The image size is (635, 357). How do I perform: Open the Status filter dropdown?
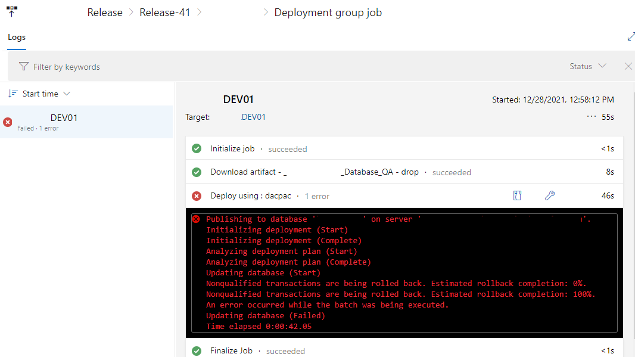coord(587,66)
